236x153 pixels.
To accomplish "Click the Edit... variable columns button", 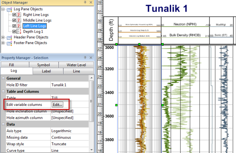I will click(x=57, y=105).
